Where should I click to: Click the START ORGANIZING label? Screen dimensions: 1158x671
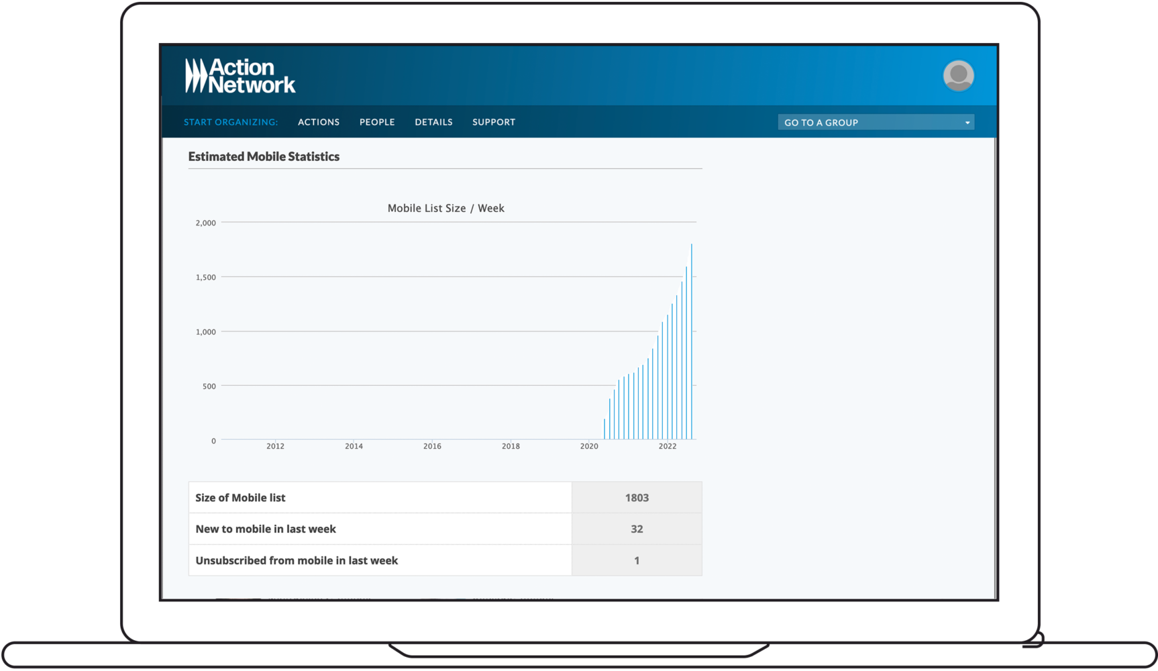pos(231,122)
